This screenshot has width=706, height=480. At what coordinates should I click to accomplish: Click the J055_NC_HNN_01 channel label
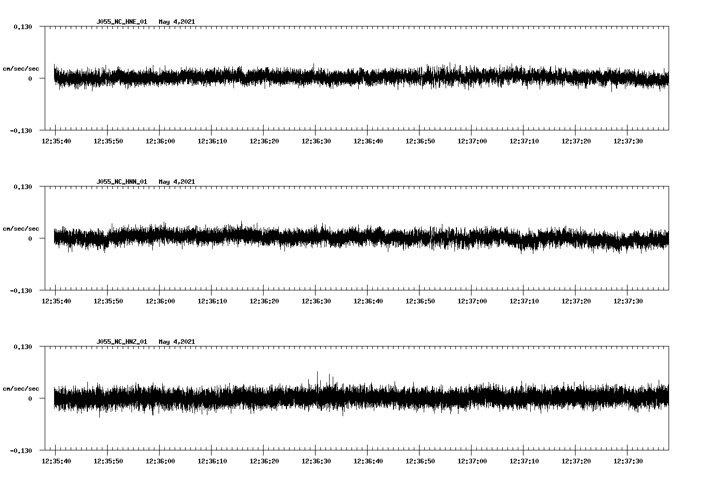coord(121,181)
